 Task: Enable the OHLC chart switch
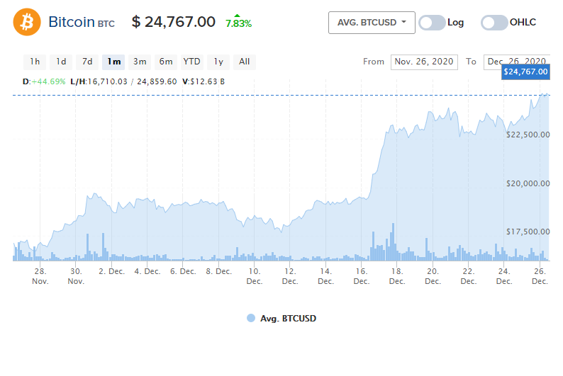(x=494, y=23)
